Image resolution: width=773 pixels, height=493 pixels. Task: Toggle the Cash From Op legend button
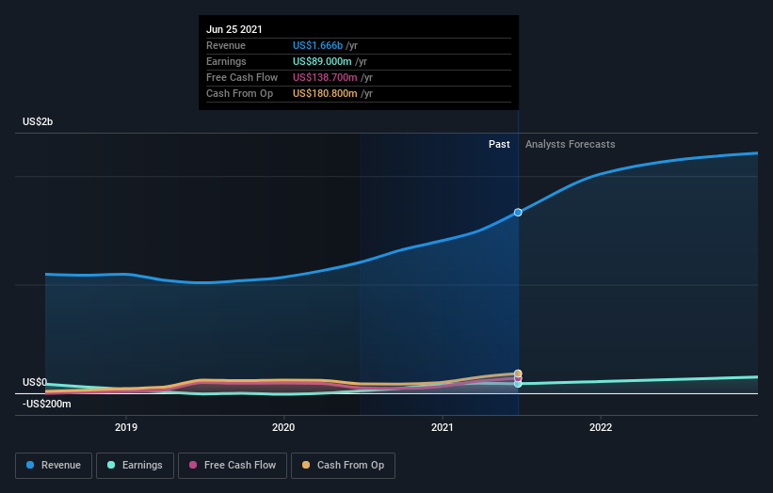[x=343, y=466]
